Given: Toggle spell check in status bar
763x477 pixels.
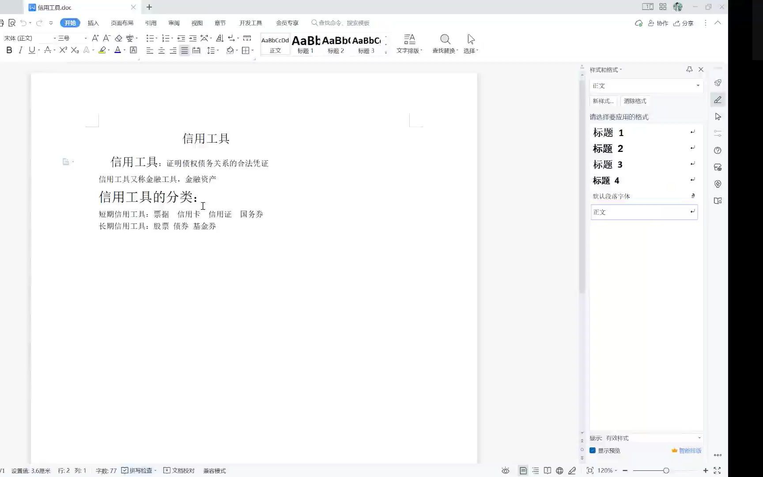Looking at the screenshot, I should 139,471.
